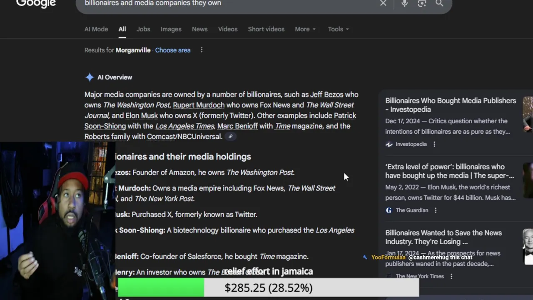Viewport: 533px width, 300px height.
Task: Switch to the Images tab
Action: (x=171, y=29)
